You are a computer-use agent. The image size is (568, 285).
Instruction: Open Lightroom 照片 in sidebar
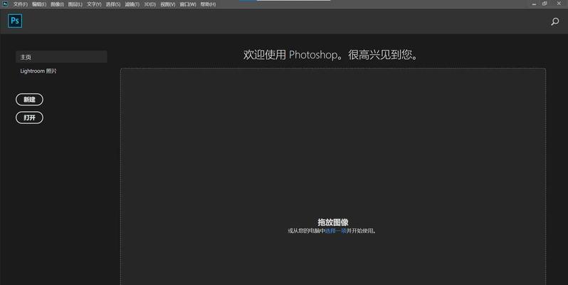click(38, 71)
